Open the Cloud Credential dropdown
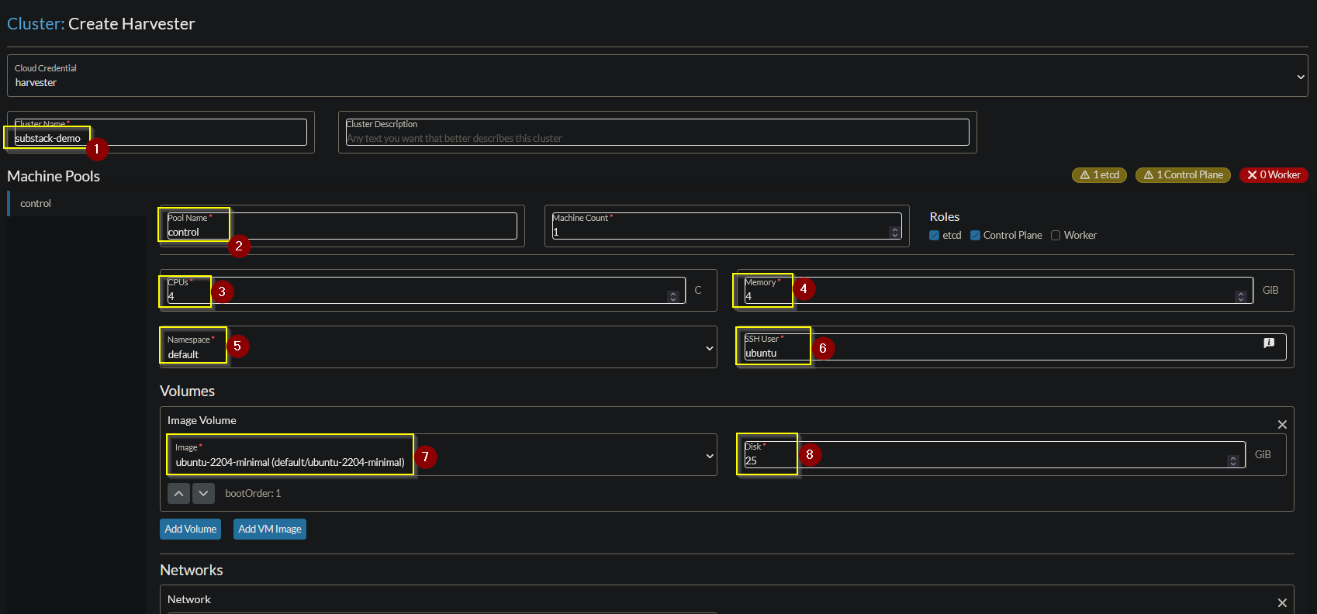This screenshot has width=1317, height=614. (657, 76)
